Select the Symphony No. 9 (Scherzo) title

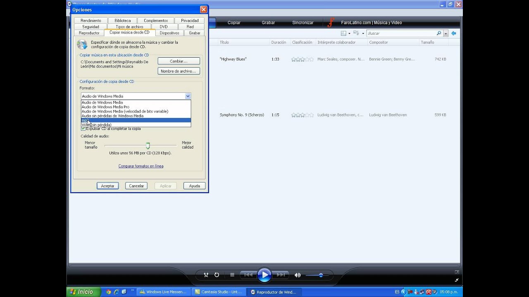click(242, 115)
